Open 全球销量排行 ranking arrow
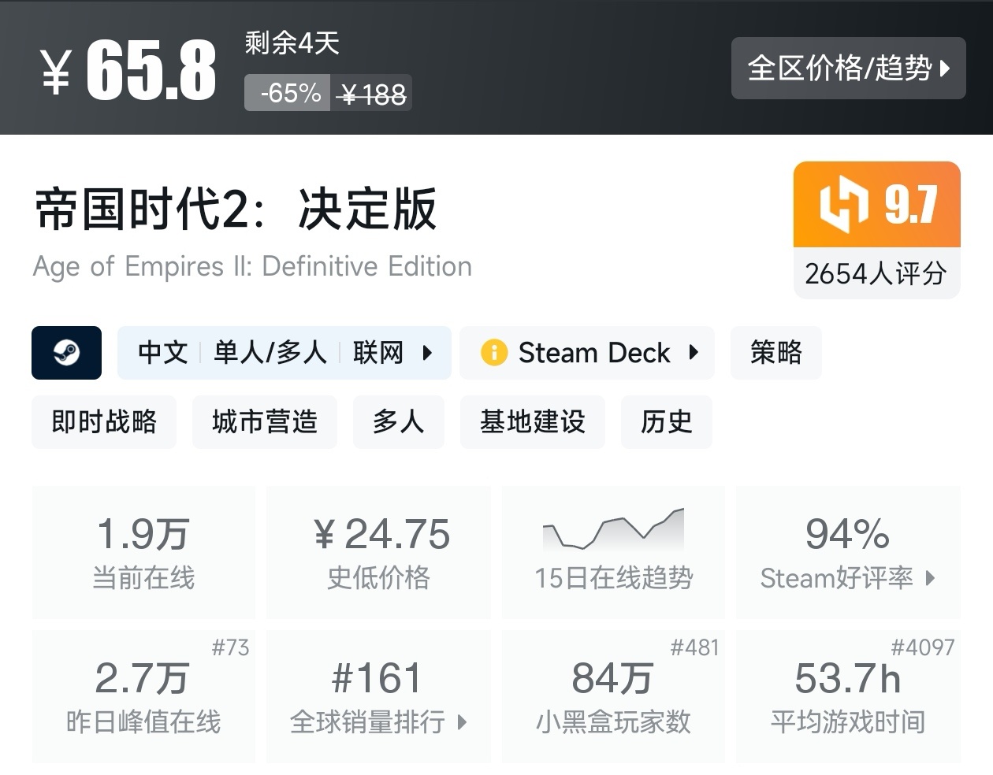The image size is (993, 775). [462, 721]
